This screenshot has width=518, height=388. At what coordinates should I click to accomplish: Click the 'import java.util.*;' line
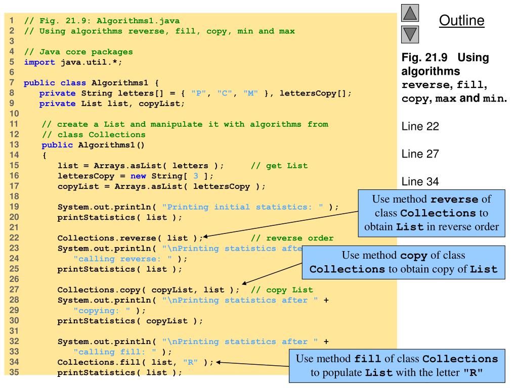click(73, 62)
